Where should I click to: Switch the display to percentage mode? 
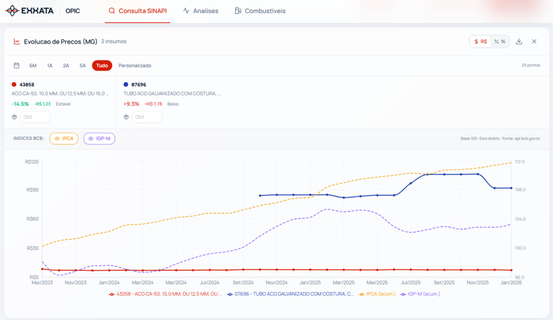coord(500,42)
